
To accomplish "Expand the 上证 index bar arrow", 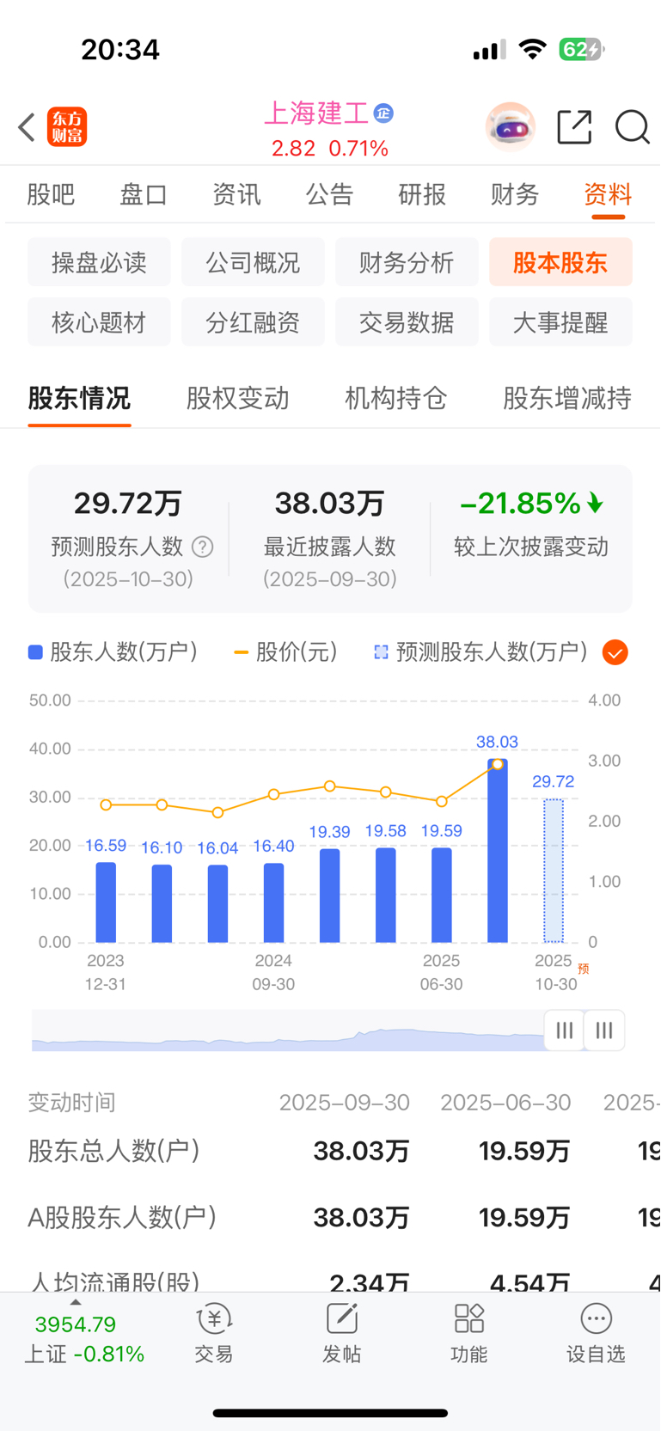I will pyautogui.click(x=76, y=1302).
